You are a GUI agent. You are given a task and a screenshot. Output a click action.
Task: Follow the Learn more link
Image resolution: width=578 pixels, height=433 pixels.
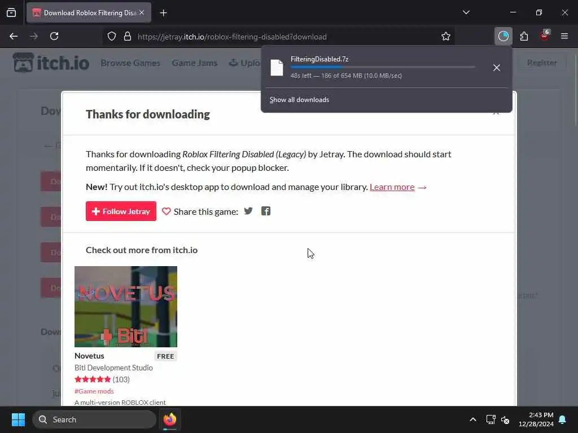click(x=392, y=187)
